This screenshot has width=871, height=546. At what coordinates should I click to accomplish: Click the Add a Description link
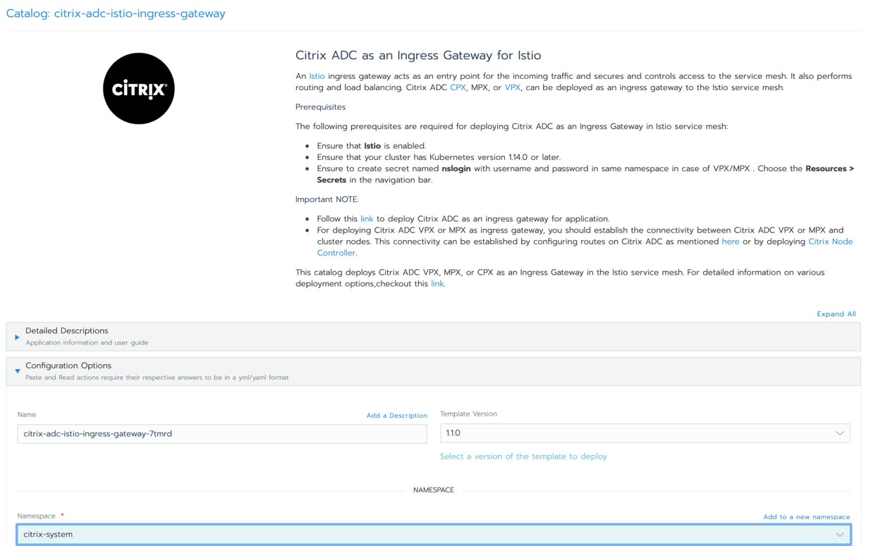(x=396, y=416)
